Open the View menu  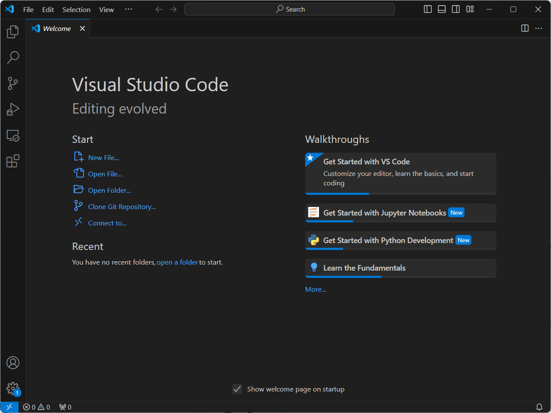pos(106,9)
